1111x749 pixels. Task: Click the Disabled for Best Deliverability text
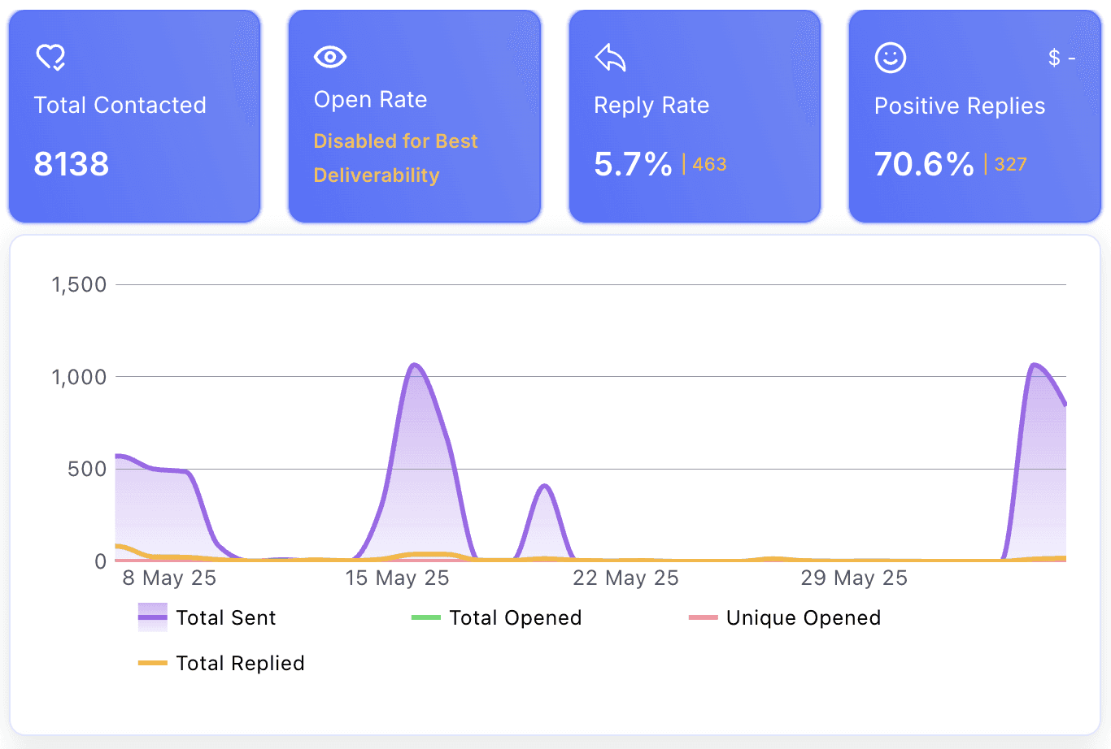[395, 158]
